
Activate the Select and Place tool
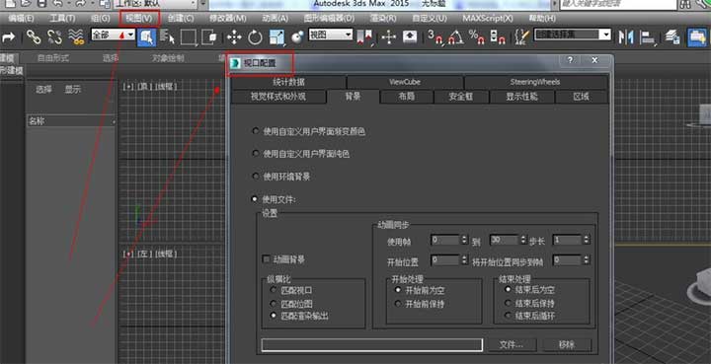pyautogui.click(x=297, y=37)
